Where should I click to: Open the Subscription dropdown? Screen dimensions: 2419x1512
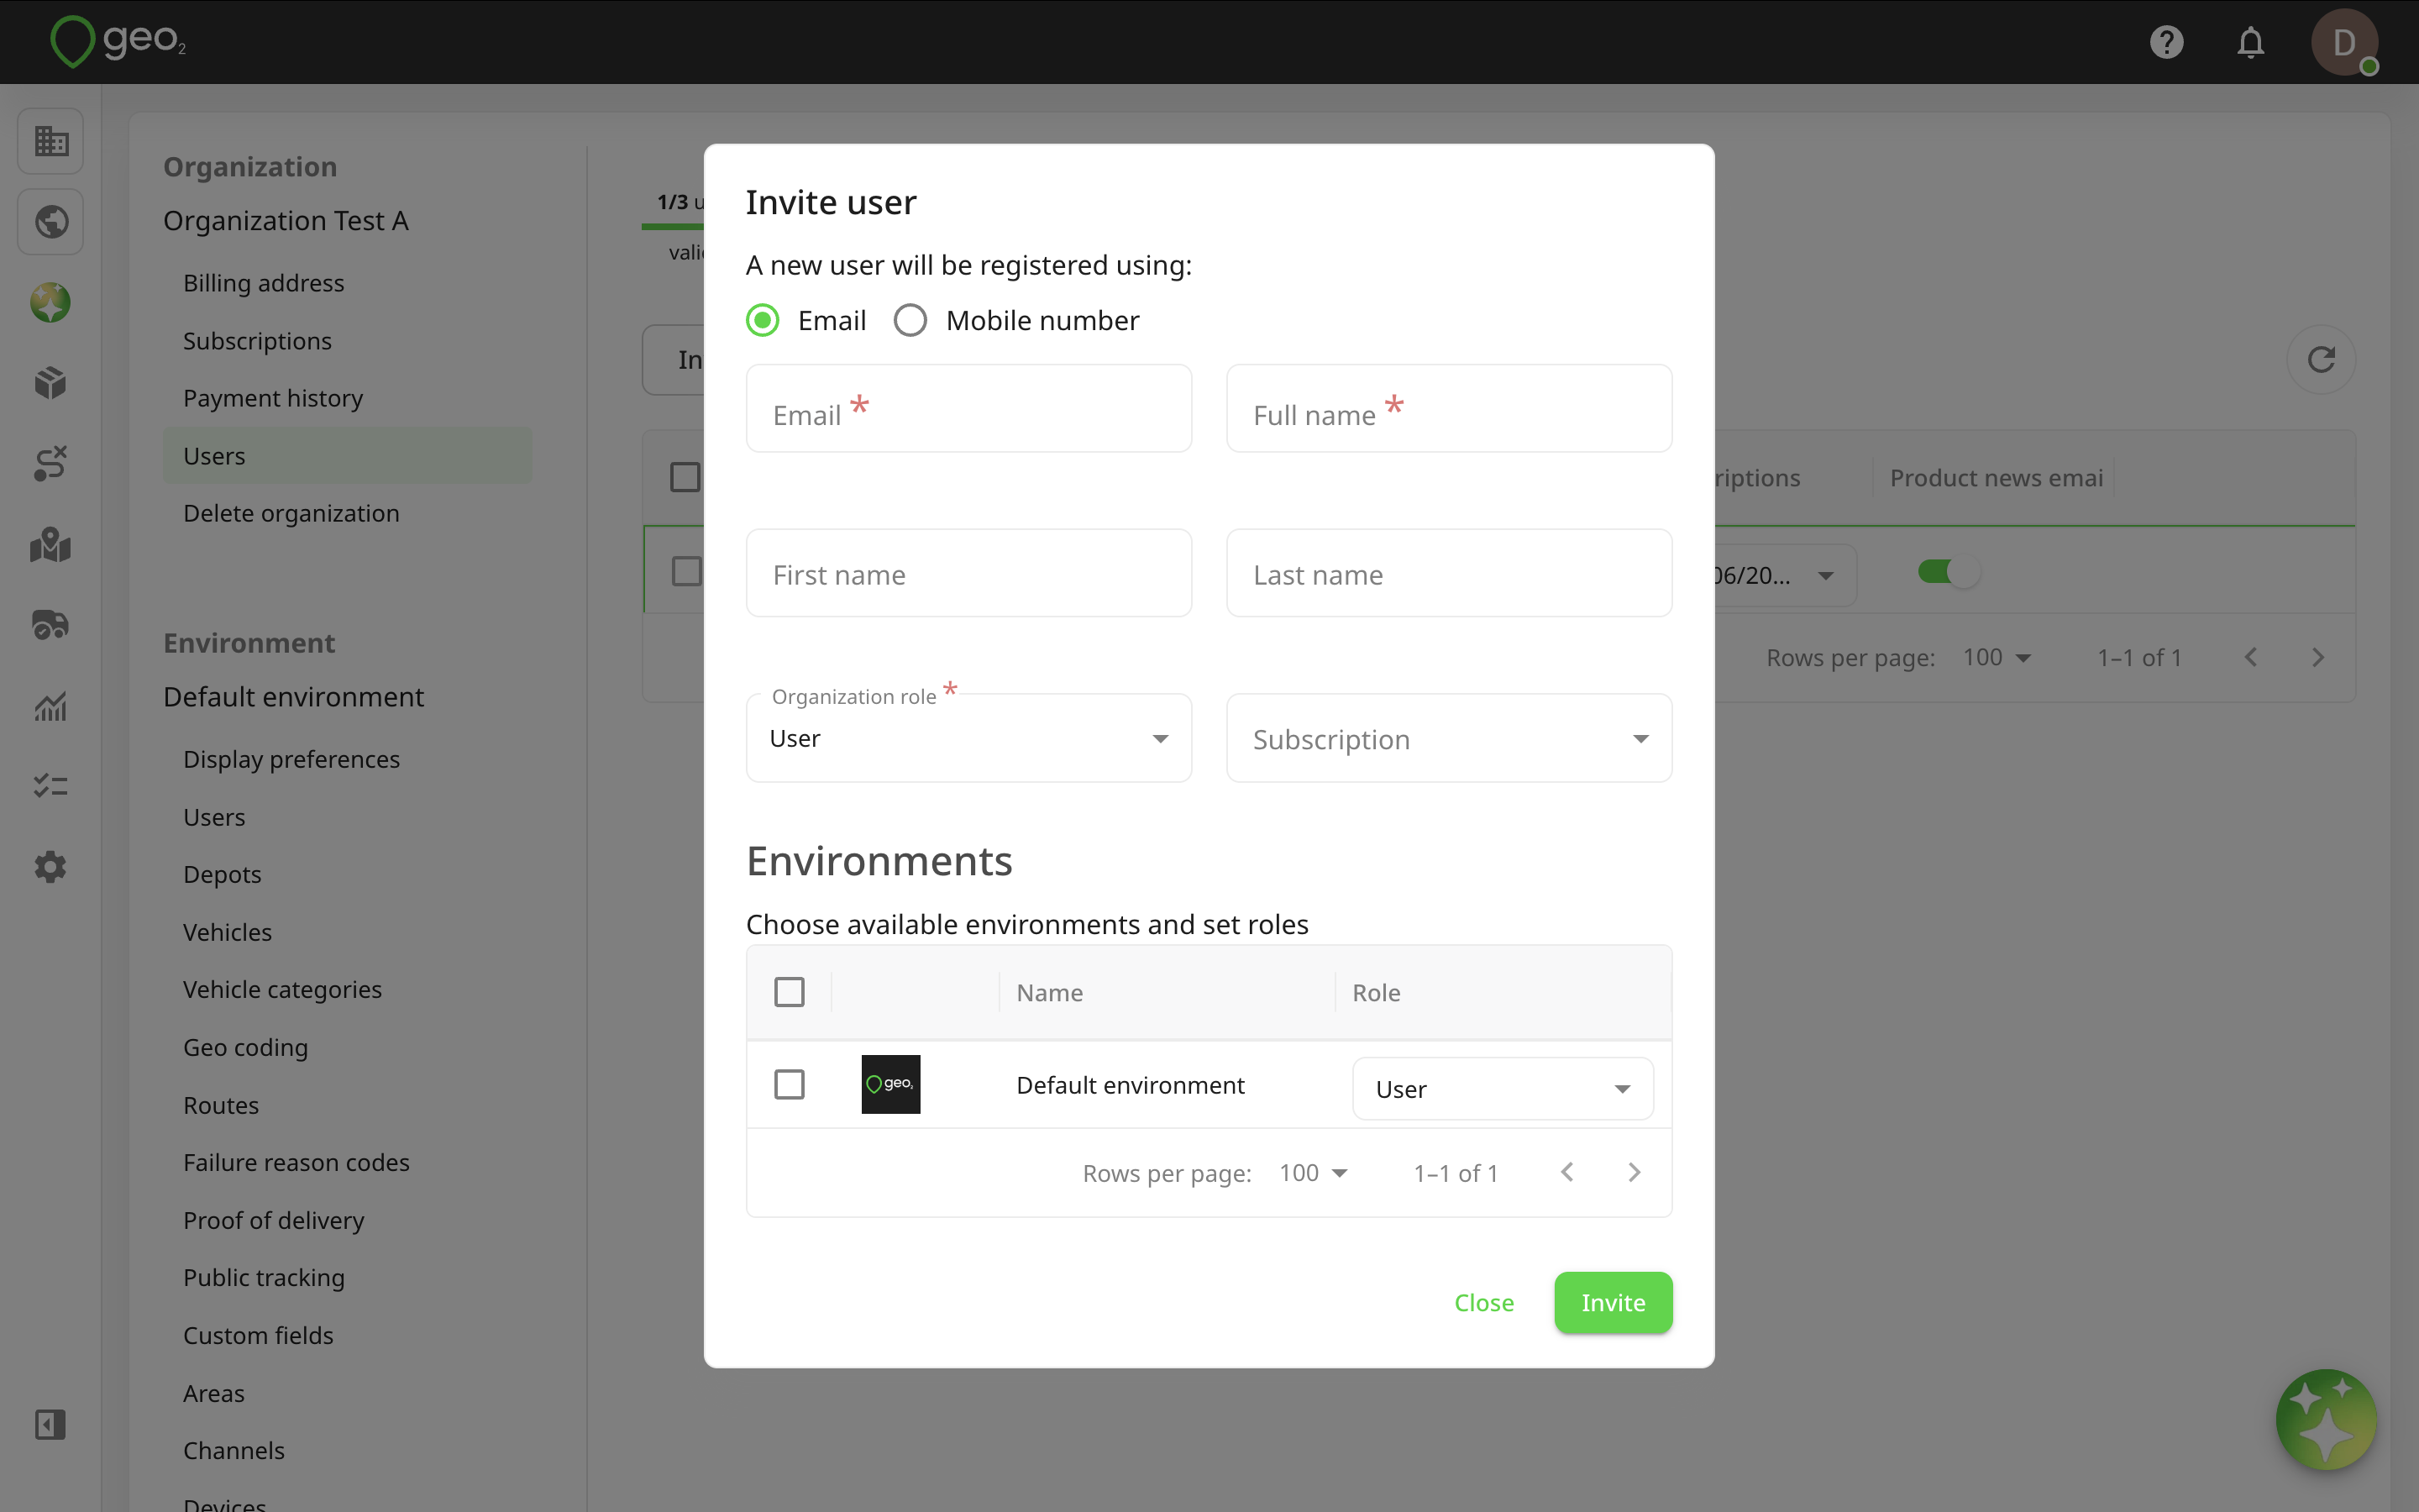(1448, 738)
